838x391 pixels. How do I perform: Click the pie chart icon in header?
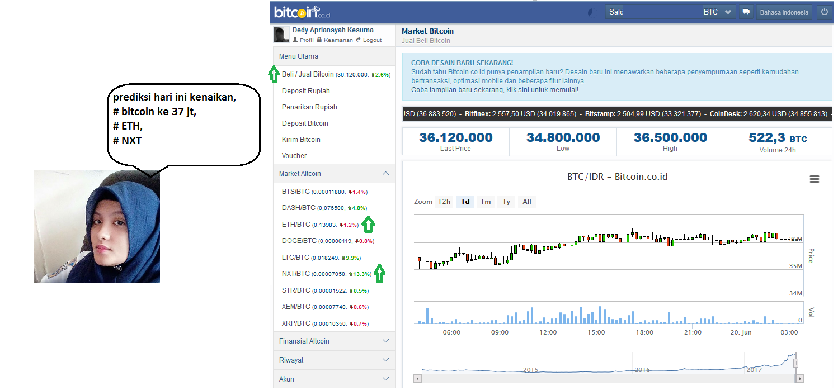[590, 12]
